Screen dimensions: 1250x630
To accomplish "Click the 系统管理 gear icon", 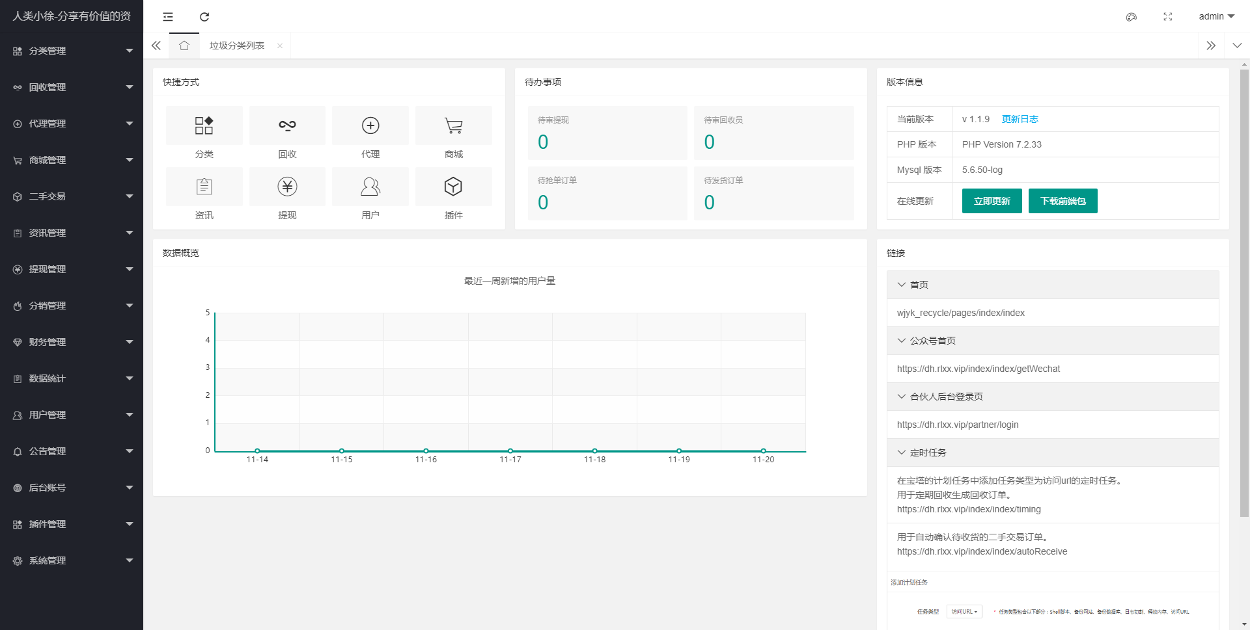I will tap(18, 560).
